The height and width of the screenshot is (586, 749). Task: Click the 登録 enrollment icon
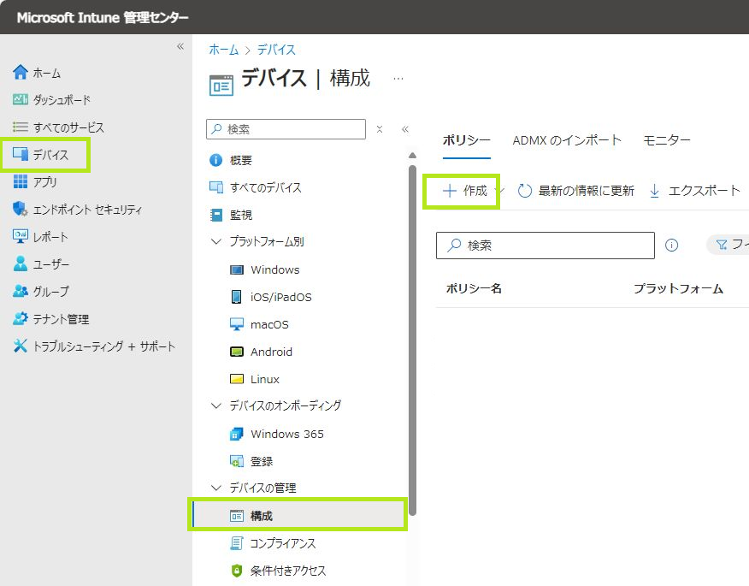point(237,461)
